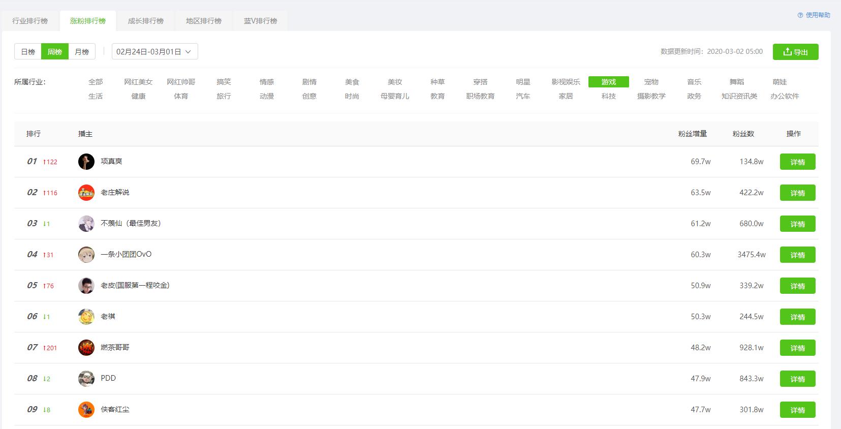Filter by 生活 industry
The height and width of the screenshot is (429, 841).
[x=96, y=96]
